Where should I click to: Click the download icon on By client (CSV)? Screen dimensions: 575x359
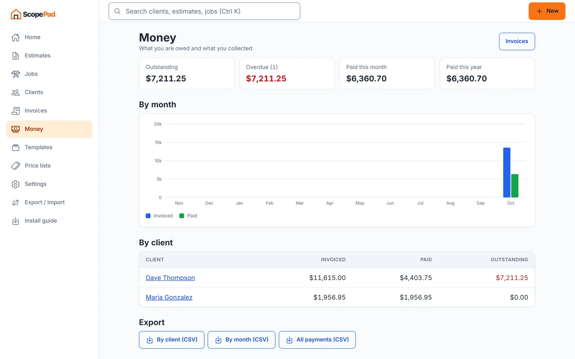pyautogui.click(x=149, y=340)
